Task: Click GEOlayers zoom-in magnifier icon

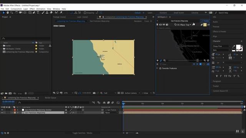Action: coord(205,61)
